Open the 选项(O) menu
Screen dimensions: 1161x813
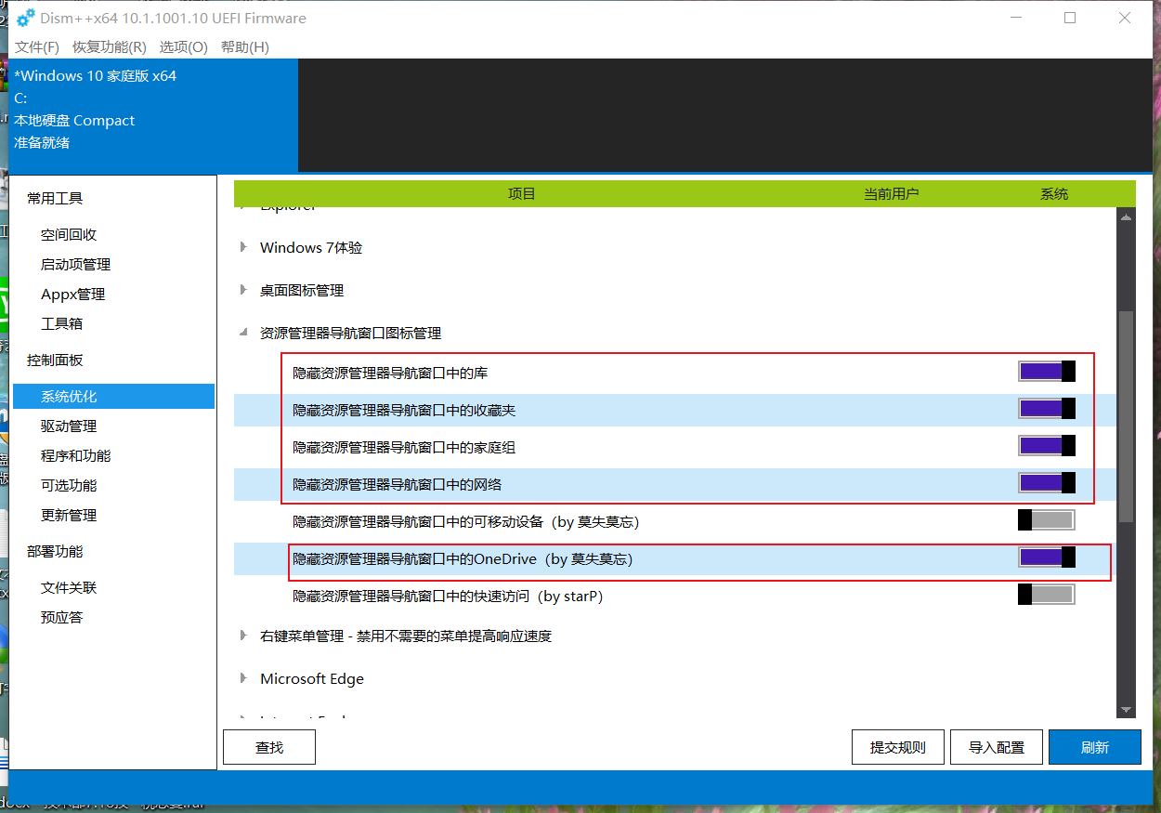tap(183, 46)
